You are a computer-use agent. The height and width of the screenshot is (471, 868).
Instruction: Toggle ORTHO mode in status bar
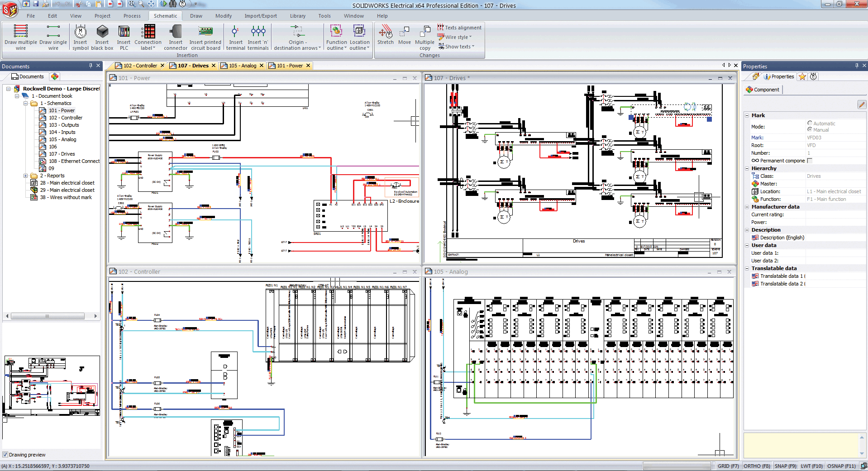coord(756,466)
